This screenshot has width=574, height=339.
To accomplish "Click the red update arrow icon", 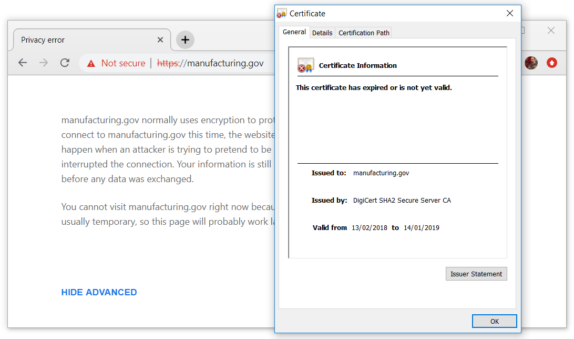I will click(x=552, y=63).
